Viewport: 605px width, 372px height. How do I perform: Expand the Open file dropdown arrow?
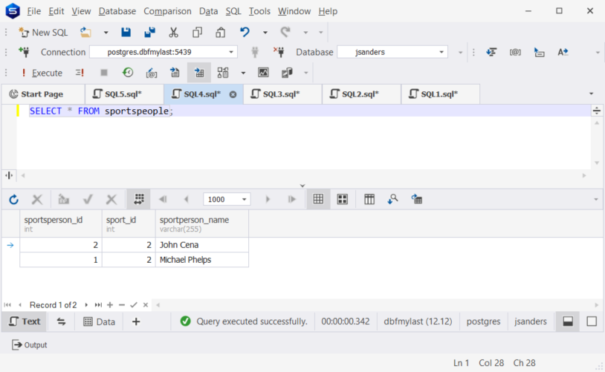[106, 33]
